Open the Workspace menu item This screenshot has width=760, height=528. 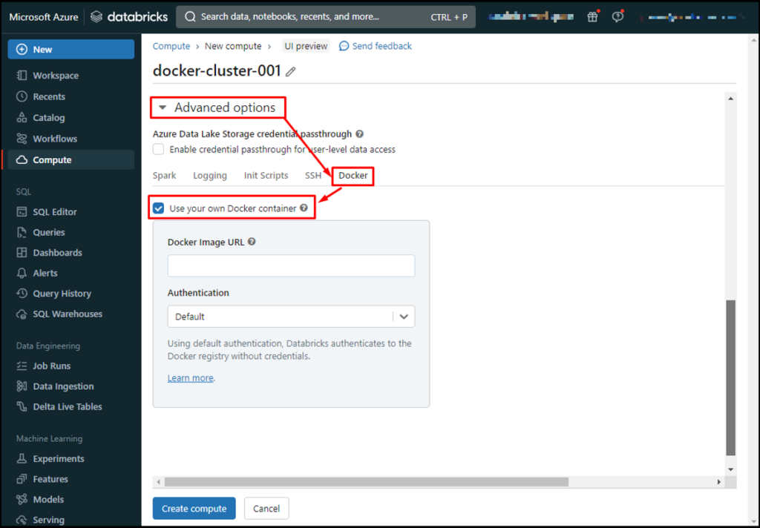[x=71, y=76]
